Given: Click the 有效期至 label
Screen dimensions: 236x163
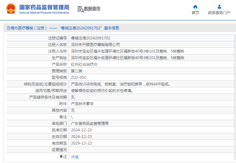Looking at the screenshot, I should pyautogui.click(x=59, y=143).
